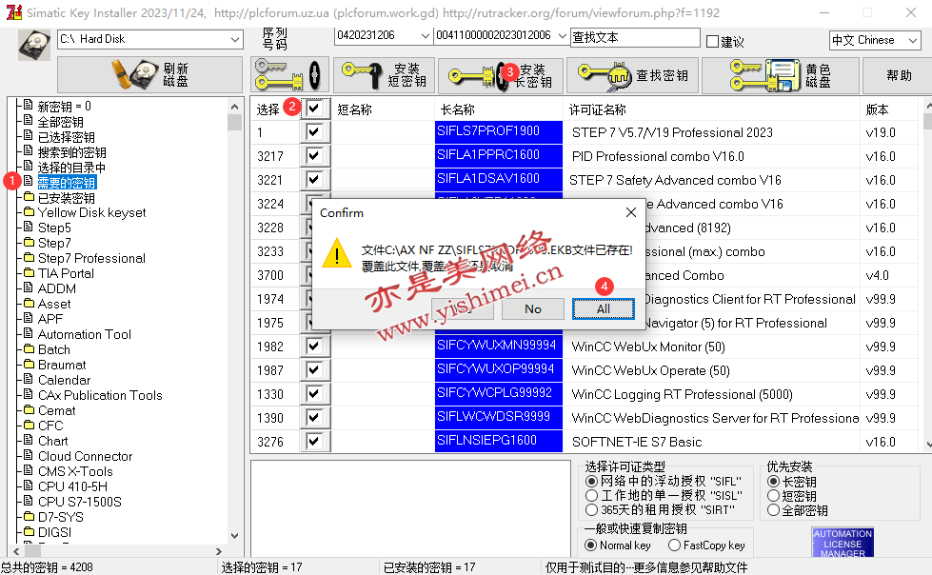
Task: Click the folder icon beside Batch
Action: 29,349
